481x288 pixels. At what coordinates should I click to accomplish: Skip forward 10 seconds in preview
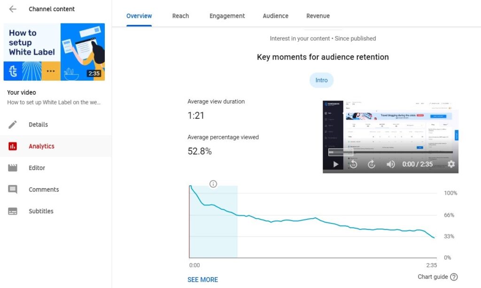click(372, 164)
